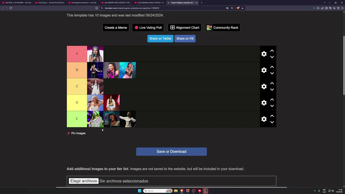Image resolution: width=345 pixels, height=194 pixels.
Task: Show hidden system tray icons
Action: click(315, 191)
